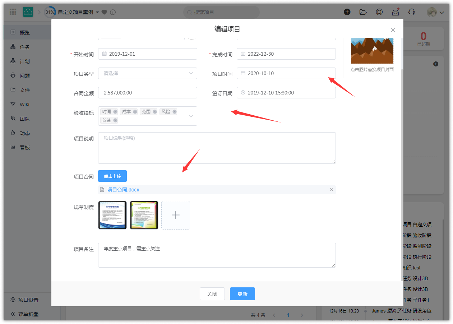The image size is (453, 324).
Task: Open the user avatar menu
Action: pyautogui.click(x=435, y=12)
